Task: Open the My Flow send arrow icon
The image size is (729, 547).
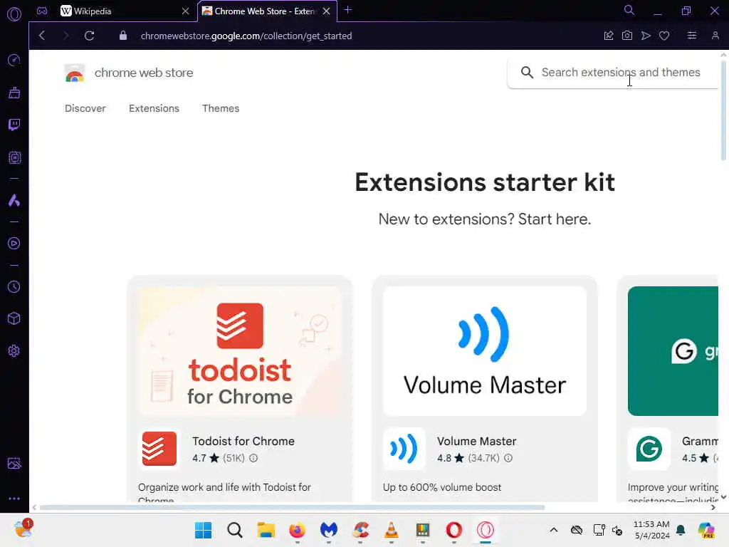Action: coord(646,36)
